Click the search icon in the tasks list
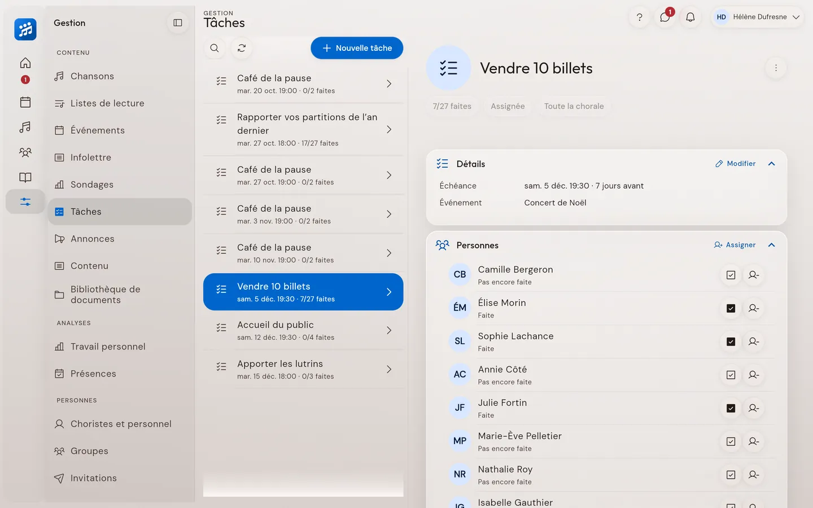 click(x=215, y=48)
